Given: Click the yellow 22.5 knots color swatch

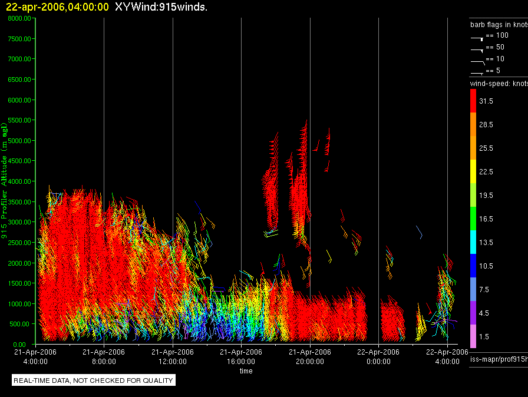Looking at the screenshot, I should (x=473, y=171).
